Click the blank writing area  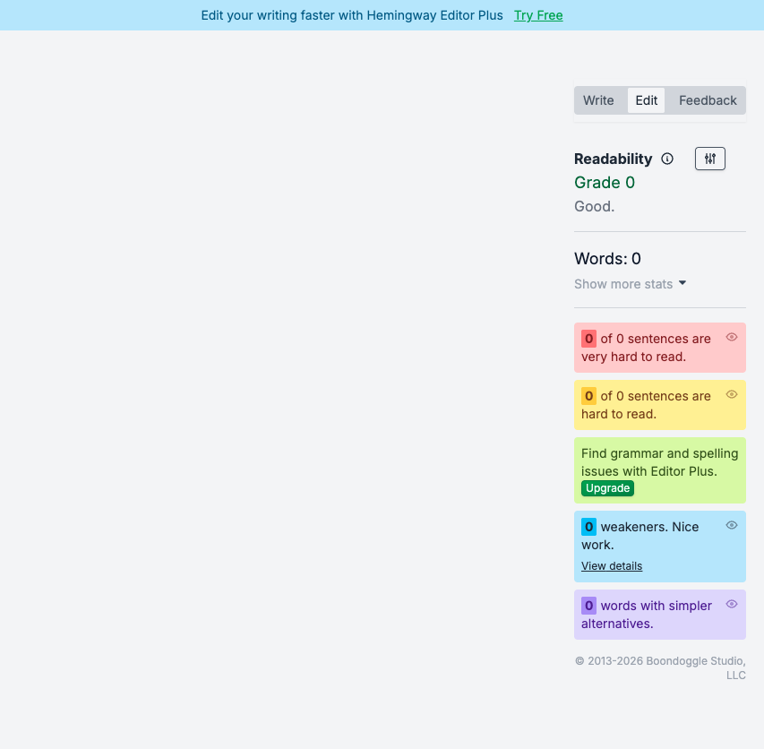pyautogui.click(x=287, y=358)
